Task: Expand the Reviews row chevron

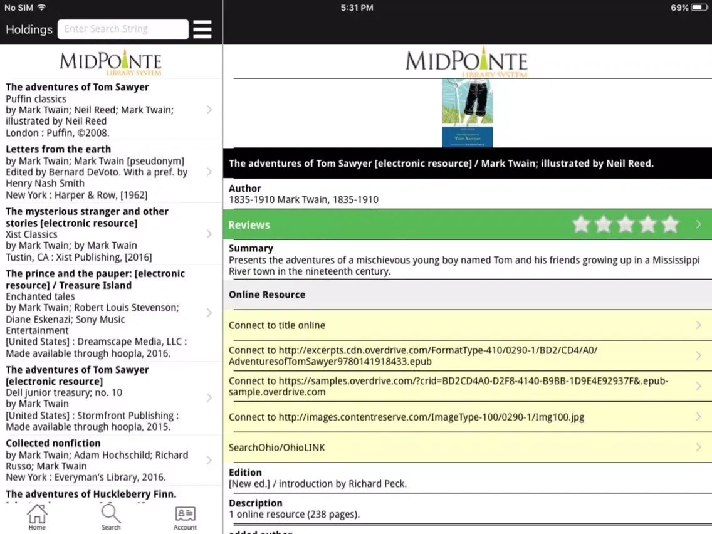Action: point(698,224)
